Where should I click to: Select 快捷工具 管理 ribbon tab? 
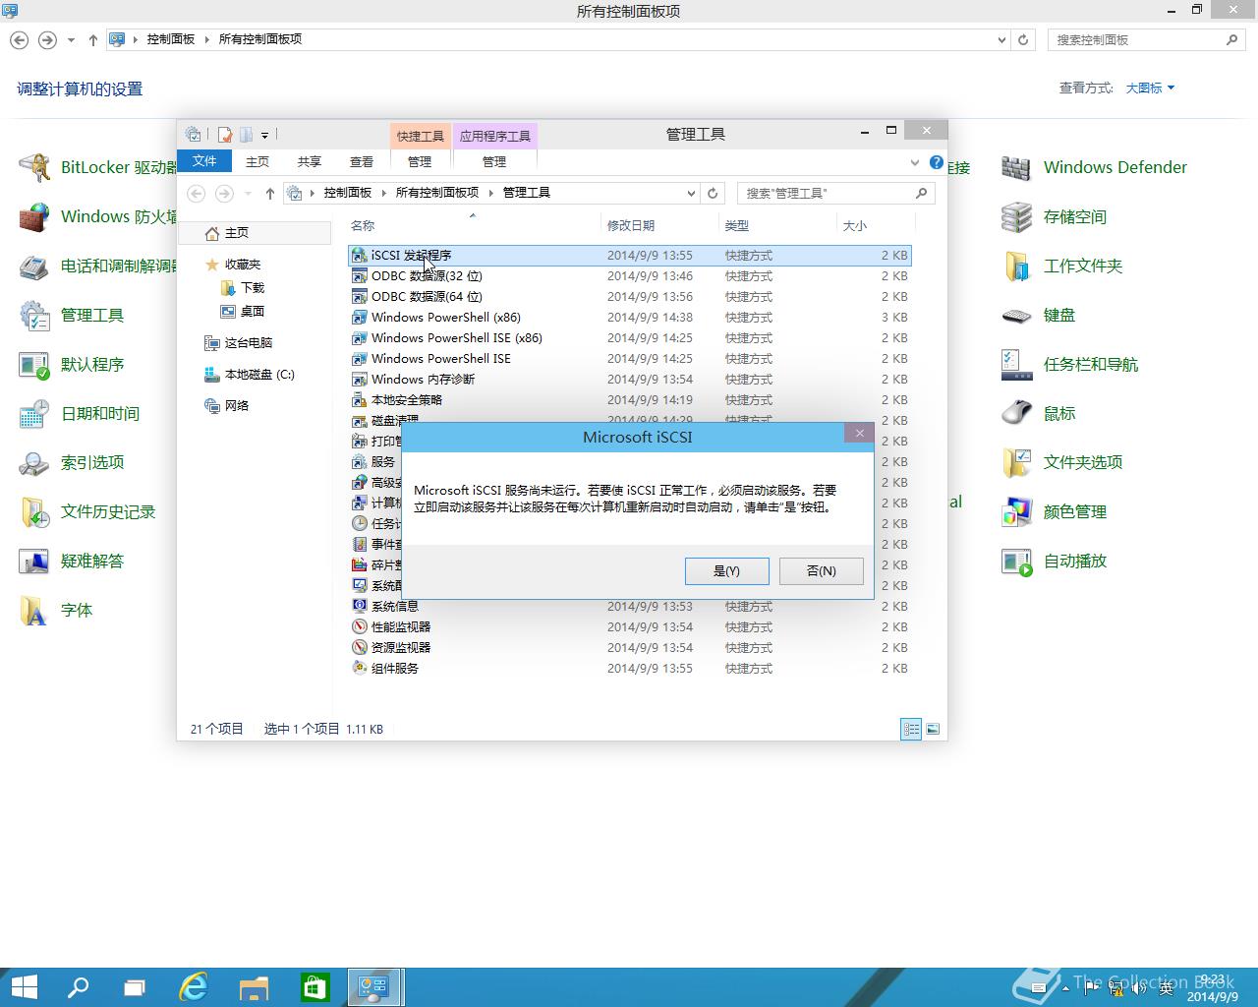(420, 161)
